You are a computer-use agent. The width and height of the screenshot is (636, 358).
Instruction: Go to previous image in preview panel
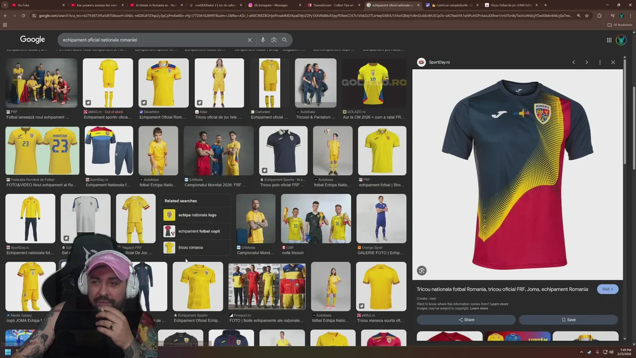pos(573,62)
